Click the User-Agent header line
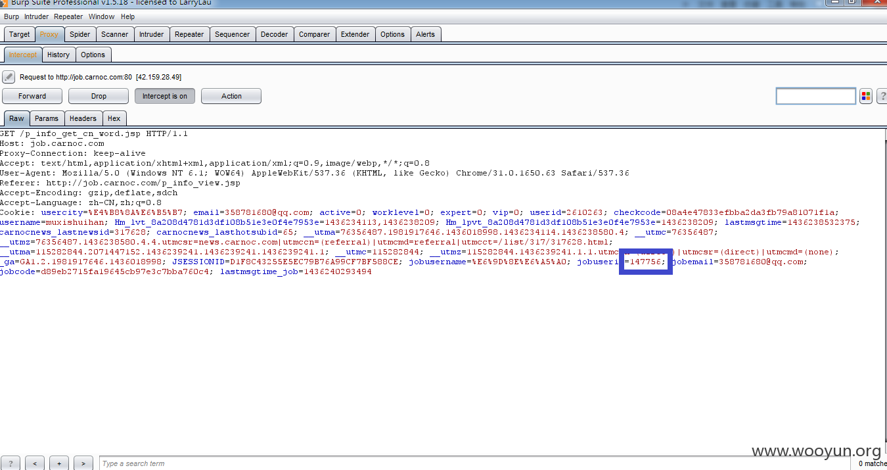Screen dimensions: 887x470 (314, 173)
